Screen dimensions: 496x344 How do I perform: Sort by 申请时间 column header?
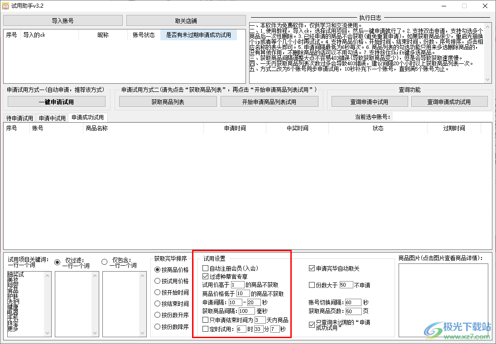pos(235,128)
